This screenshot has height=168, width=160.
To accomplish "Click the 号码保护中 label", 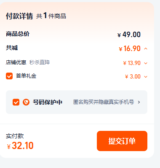I will click(48, 102).
